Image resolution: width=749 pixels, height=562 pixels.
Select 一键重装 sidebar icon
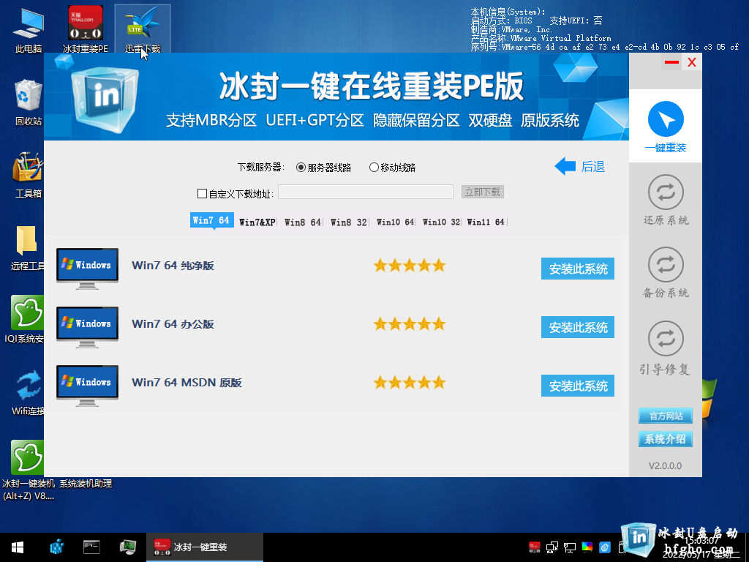click(x=666, y=127)
